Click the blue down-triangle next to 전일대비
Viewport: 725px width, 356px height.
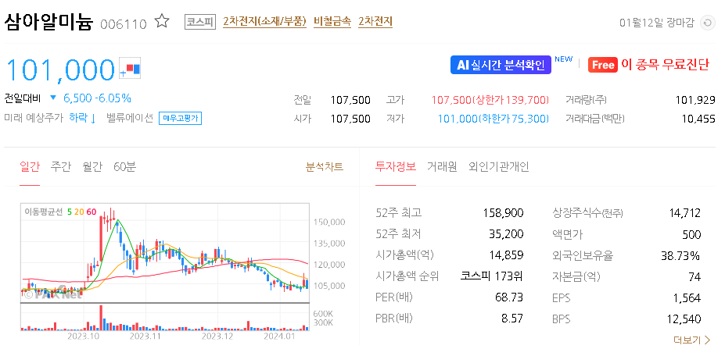pyautogui.click(x=53, y=98)
